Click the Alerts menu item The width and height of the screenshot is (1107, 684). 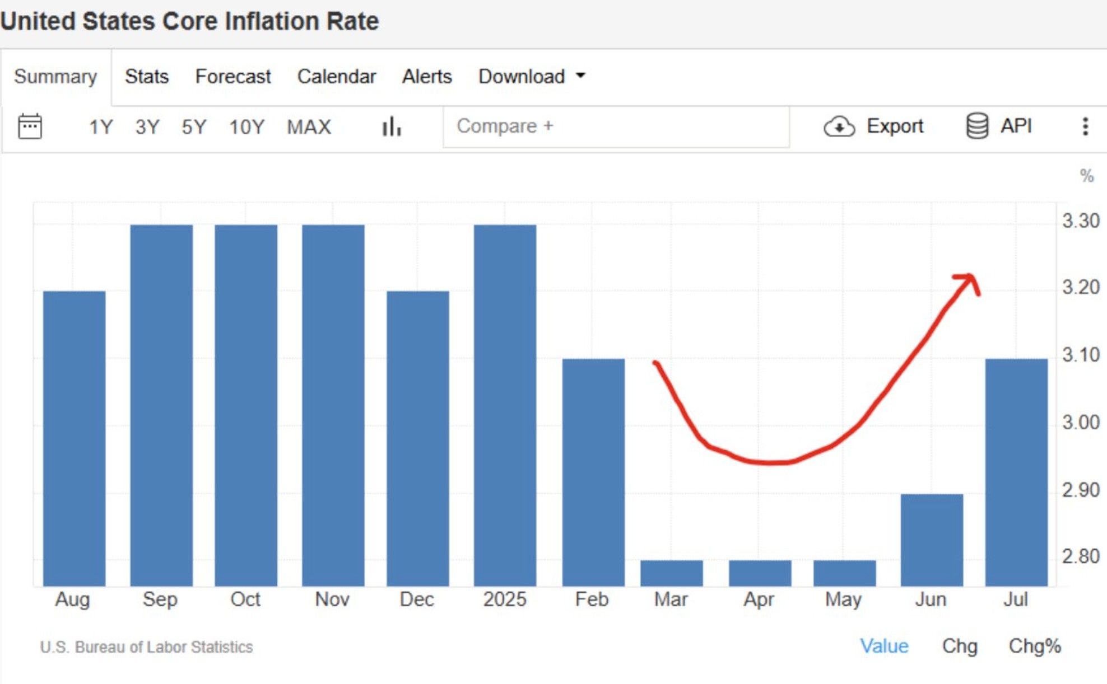click(x=427, y=76)
